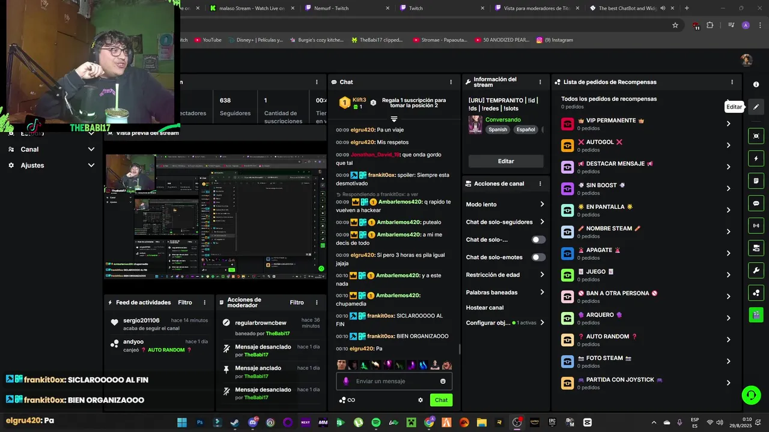Click the profile avatar at top right of dashboard
Viewport: 769px width, 432px height.
coord(747,60)
